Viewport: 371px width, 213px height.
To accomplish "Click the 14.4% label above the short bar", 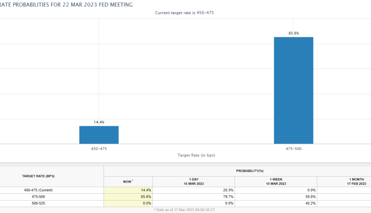I will pyautogui.click(x=99, y=122).
